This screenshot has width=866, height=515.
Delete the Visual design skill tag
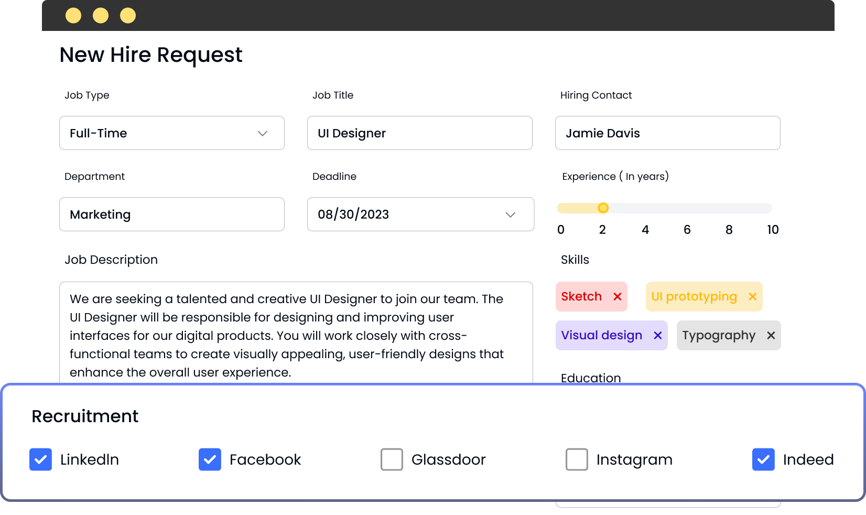(658, 336)
